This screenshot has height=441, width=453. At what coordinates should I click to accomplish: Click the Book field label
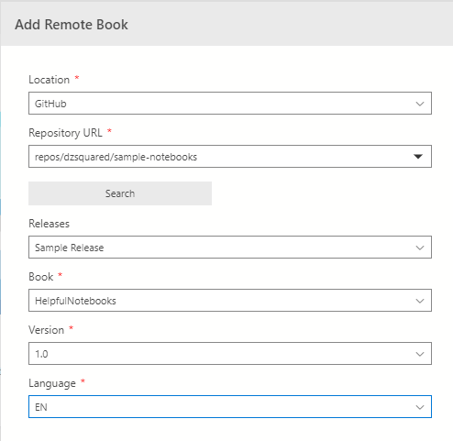[41, 277]
